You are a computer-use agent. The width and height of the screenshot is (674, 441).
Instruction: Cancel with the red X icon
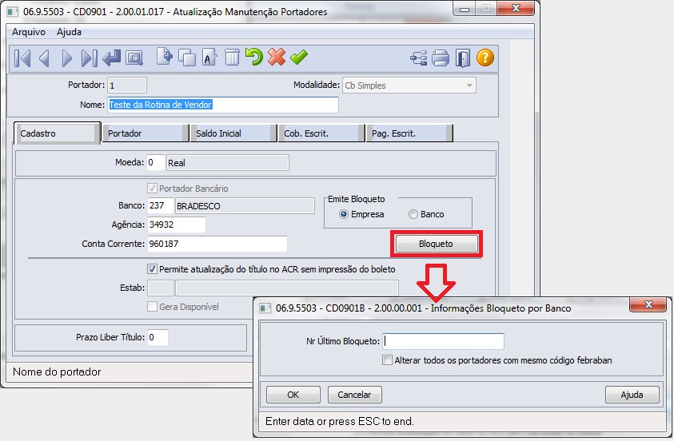pos(277,57)
